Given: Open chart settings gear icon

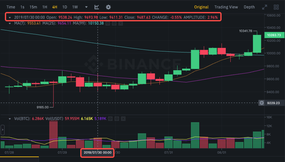Looking at the screenshot, I should point(108,7).
